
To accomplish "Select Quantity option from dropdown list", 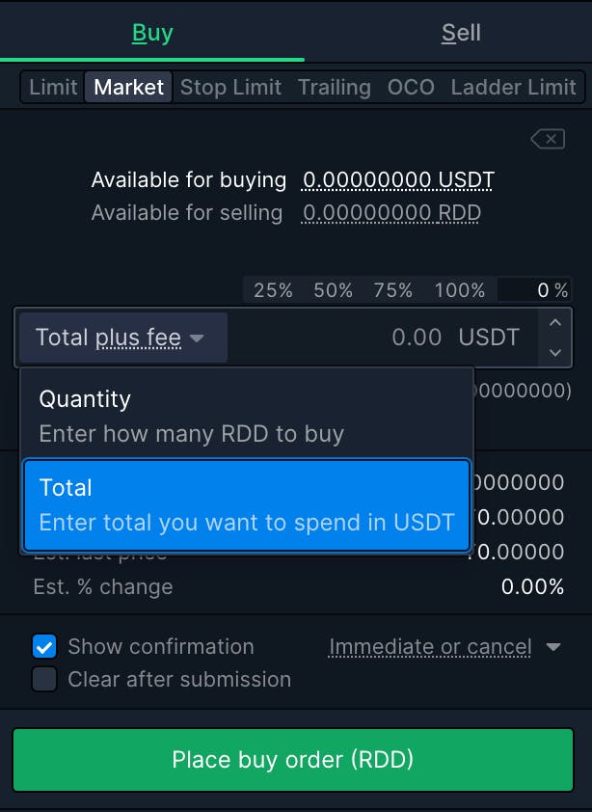I will (247, 416).
